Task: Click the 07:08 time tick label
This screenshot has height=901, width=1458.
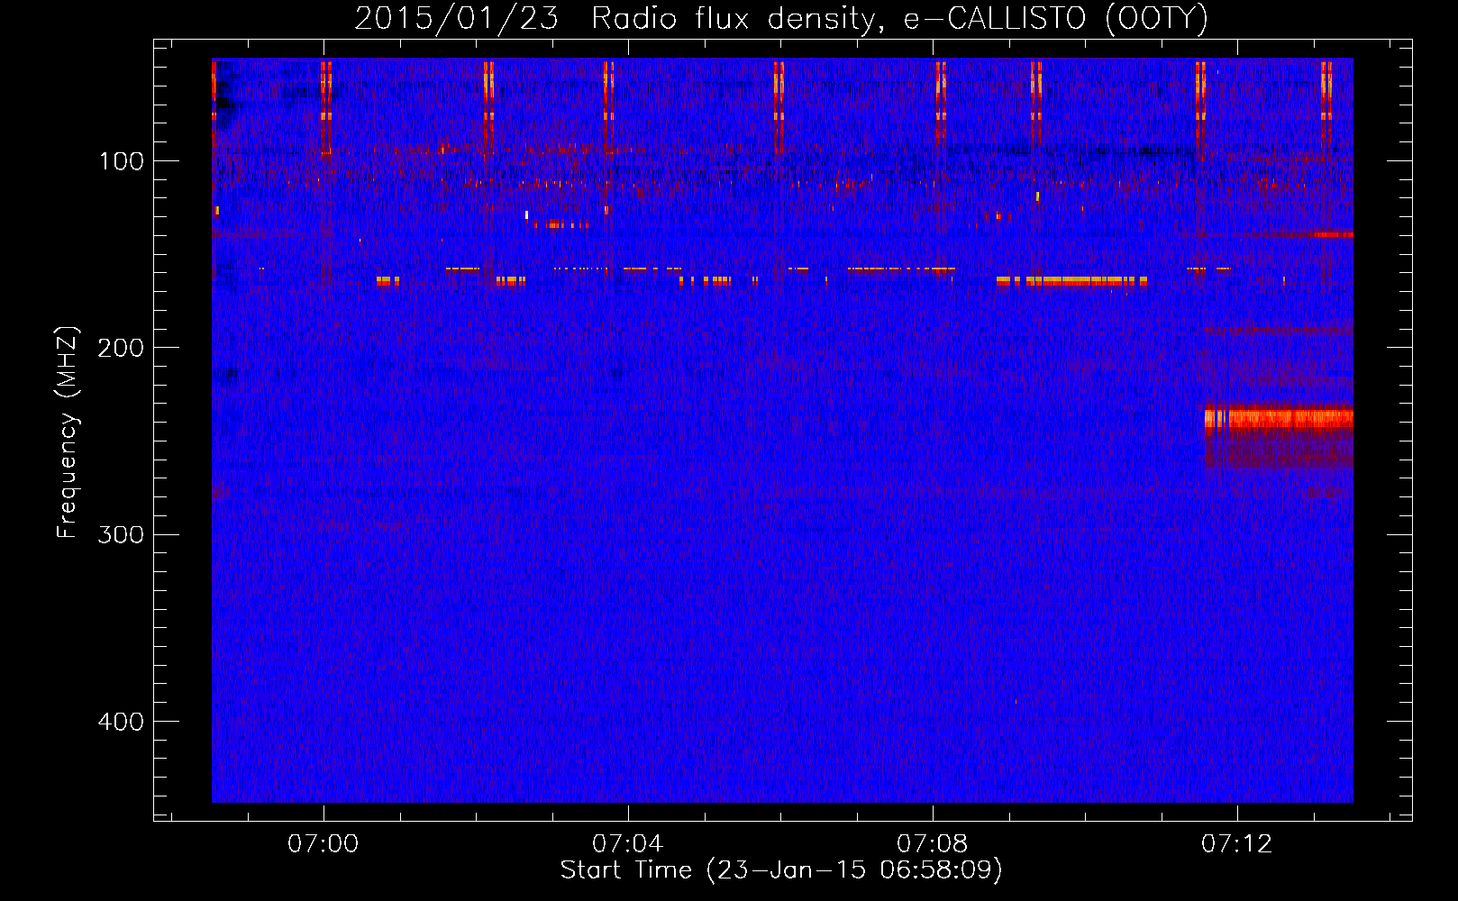Action: click(x=932, y=844)
